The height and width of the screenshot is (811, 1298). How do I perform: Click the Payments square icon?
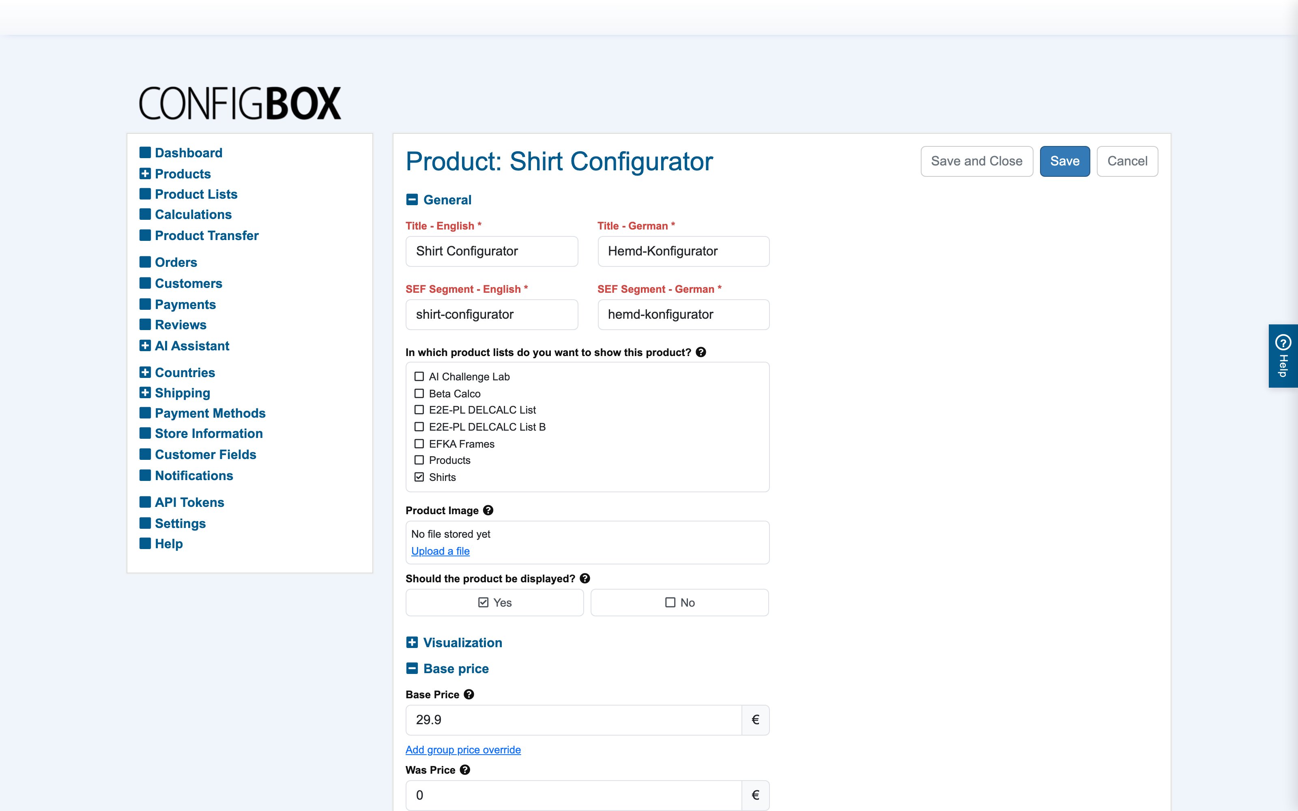pos(145,304)
